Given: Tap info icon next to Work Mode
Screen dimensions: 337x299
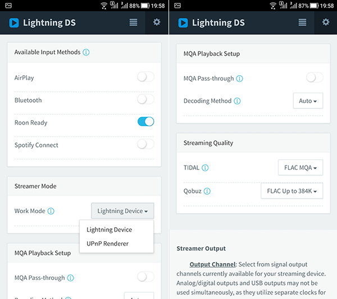Looking at the screenshot, I should click(x=51, y=211).
